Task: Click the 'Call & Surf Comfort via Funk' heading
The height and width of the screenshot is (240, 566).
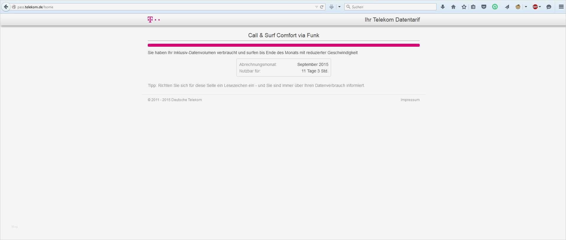Action: point(284,35)
